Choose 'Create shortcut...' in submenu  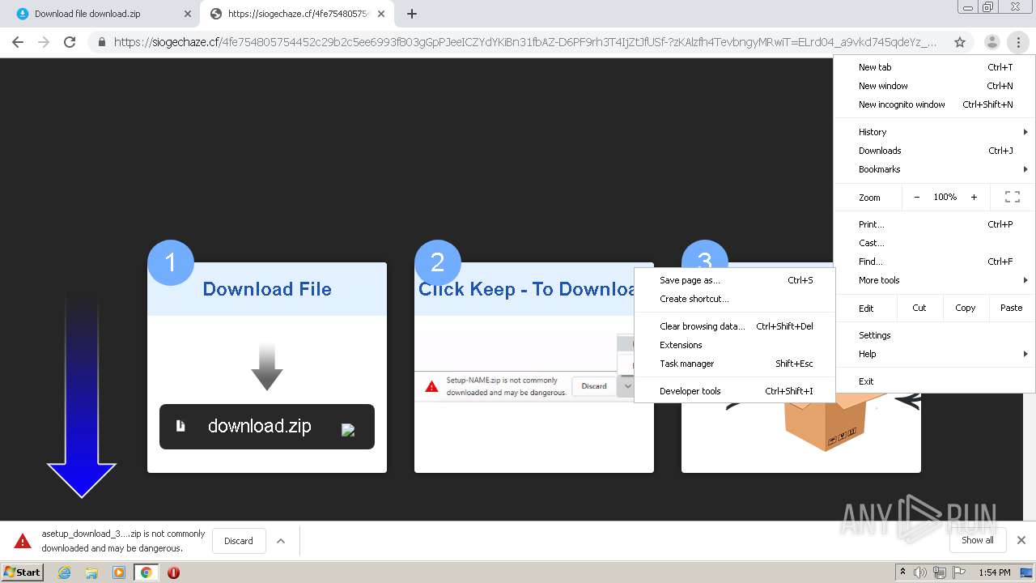pos(735,299)
